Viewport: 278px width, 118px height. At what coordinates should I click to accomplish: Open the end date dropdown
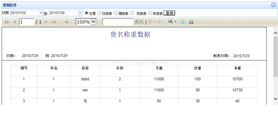[80, 13]
